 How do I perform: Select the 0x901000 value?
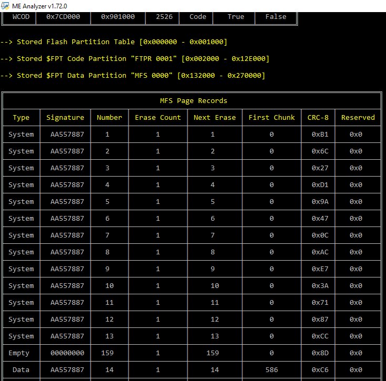[x=118, y=17]
